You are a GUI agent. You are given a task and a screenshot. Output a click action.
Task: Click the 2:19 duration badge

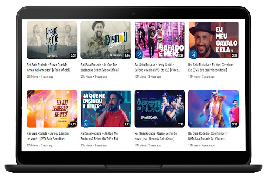[181, 124]
